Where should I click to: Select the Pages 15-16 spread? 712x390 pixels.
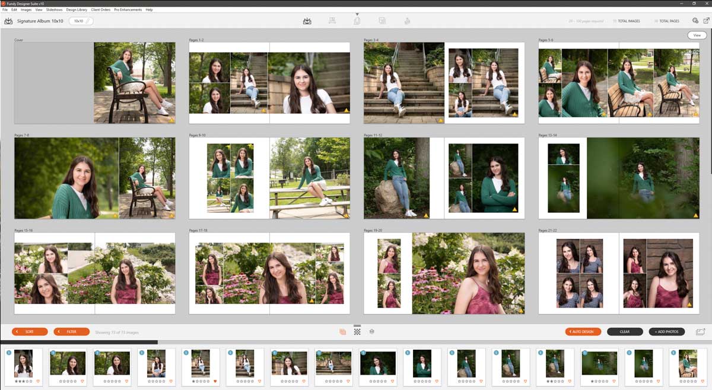pyautogui.click(x=95, y=273)
